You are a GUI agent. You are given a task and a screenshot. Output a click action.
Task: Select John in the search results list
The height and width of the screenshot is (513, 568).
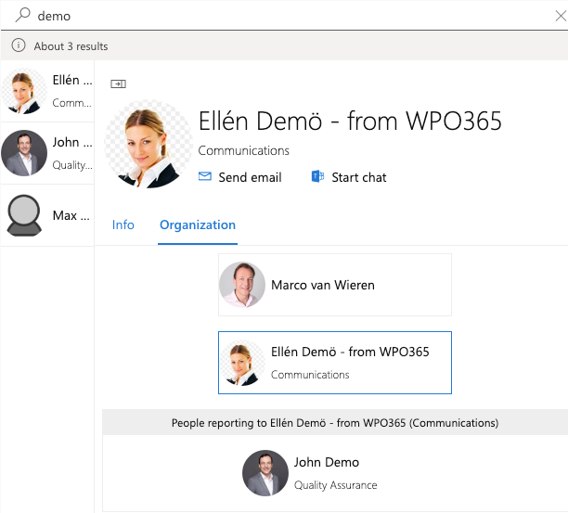pos(47,153)
